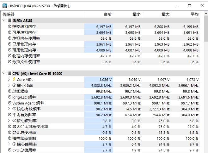Screen dimensions: 208x153
Task: Select the 可用物理内存 row label
Action: (24, 50)
